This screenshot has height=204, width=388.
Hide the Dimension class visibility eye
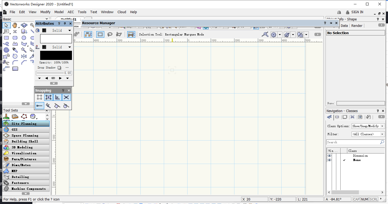(329, 156)
